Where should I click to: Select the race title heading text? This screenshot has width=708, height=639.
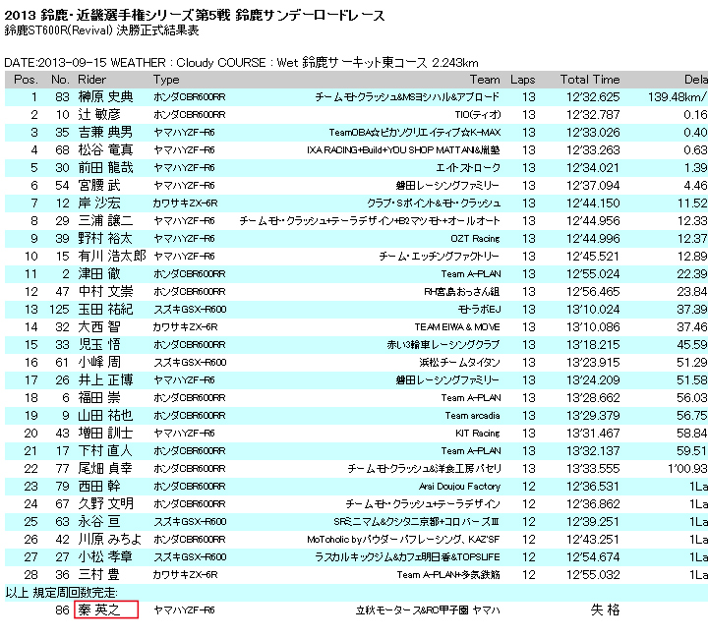coord(195,15)
